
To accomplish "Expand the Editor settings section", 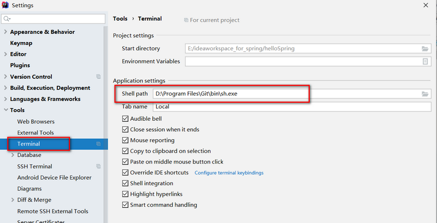I will point(5,54).
